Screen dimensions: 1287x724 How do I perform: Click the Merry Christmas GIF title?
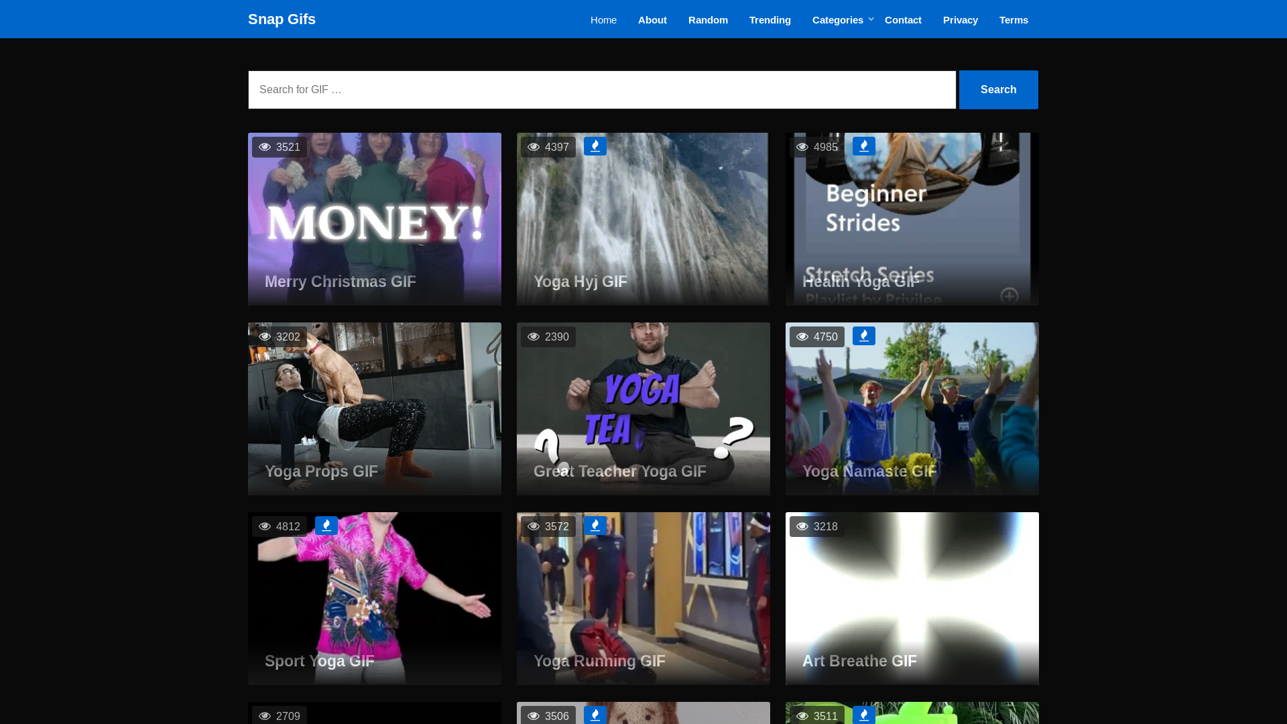(x=340, y=282)
